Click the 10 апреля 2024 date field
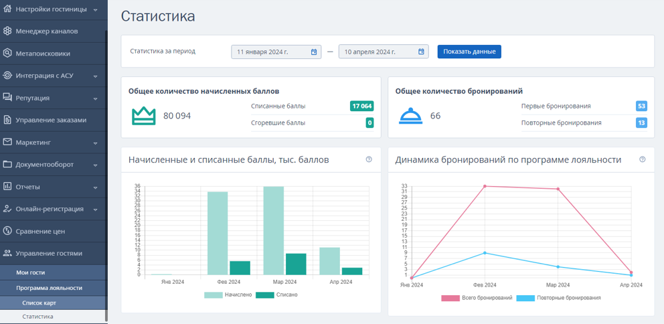Image resolution: width=664 pixels, height=324 pixels. pyautogui.click(x=384, y=52)
